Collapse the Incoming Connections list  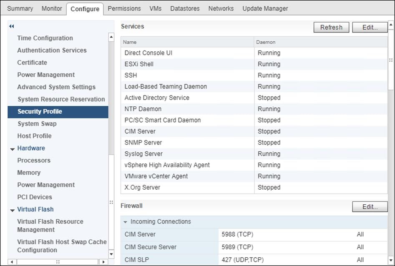pyautogui.click(x=126, y=221)
